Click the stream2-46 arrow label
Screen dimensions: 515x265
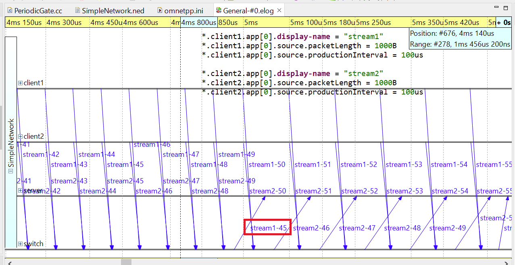[311, 228]
